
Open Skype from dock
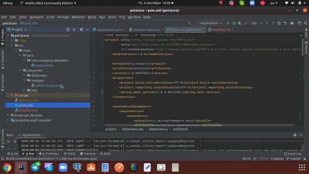click(x=49, y=168)
